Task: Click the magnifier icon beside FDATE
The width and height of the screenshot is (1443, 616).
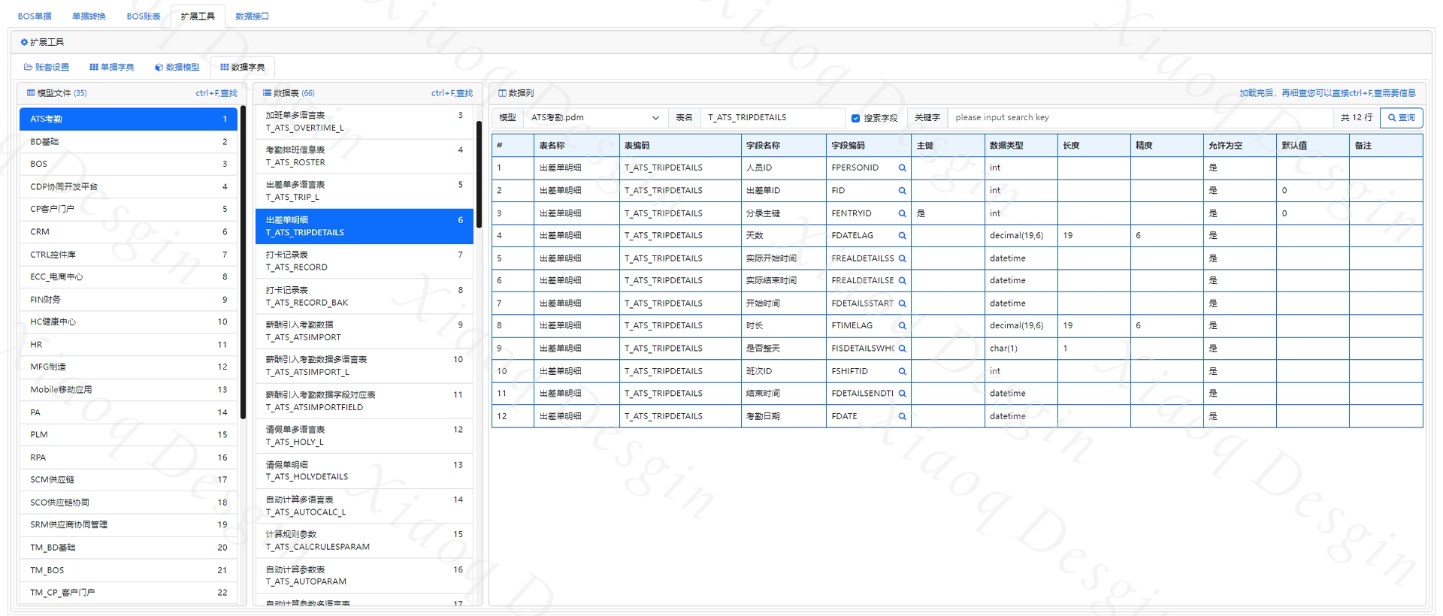Action: pyautogui.click(x=902, y=416)
